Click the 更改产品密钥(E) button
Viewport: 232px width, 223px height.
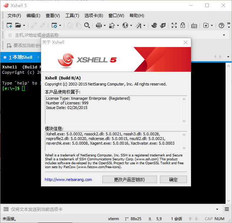point(130,180)
